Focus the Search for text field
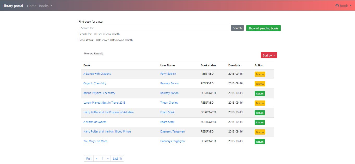 [155, 28]
